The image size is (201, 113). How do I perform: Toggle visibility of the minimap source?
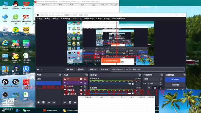[81, 86]
